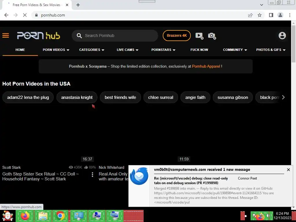Show more search tags with right chevron

pos(283,97)
